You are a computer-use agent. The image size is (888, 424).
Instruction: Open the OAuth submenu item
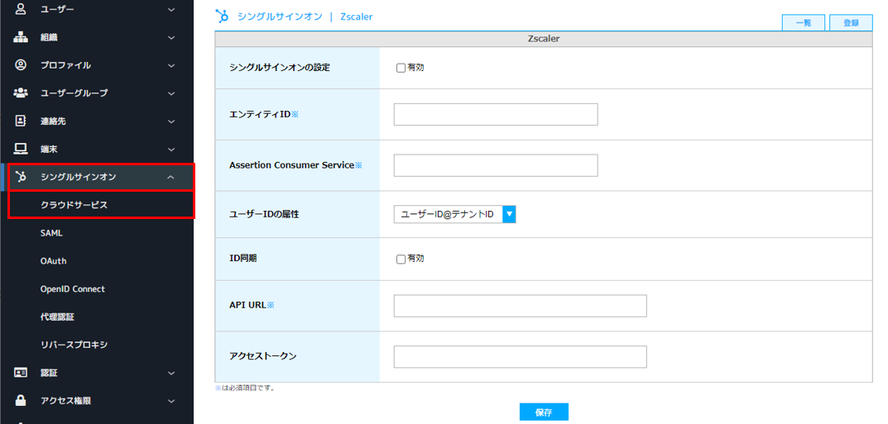[53, 260]
